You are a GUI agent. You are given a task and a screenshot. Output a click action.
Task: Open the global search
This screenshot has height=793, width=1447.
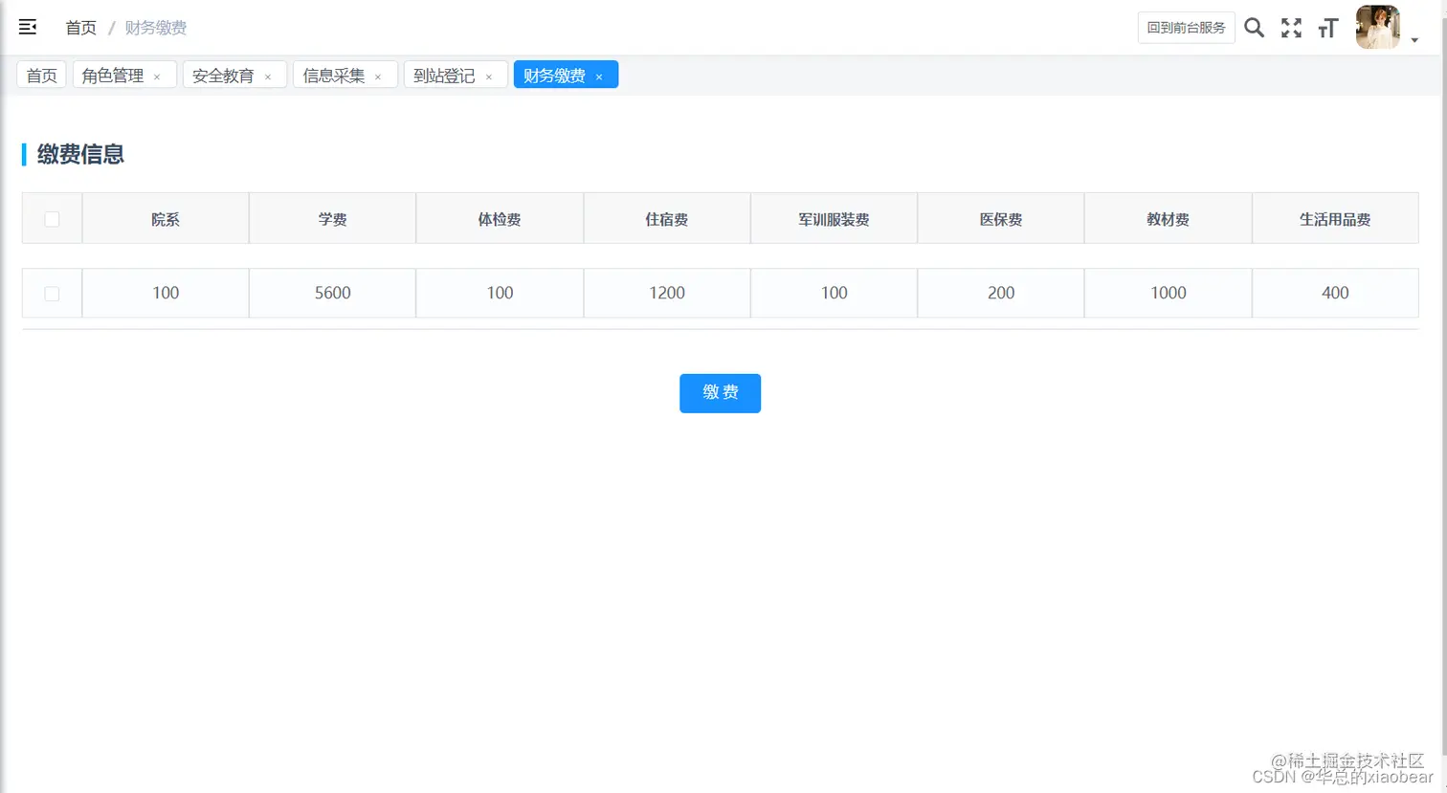[1254, 27]
